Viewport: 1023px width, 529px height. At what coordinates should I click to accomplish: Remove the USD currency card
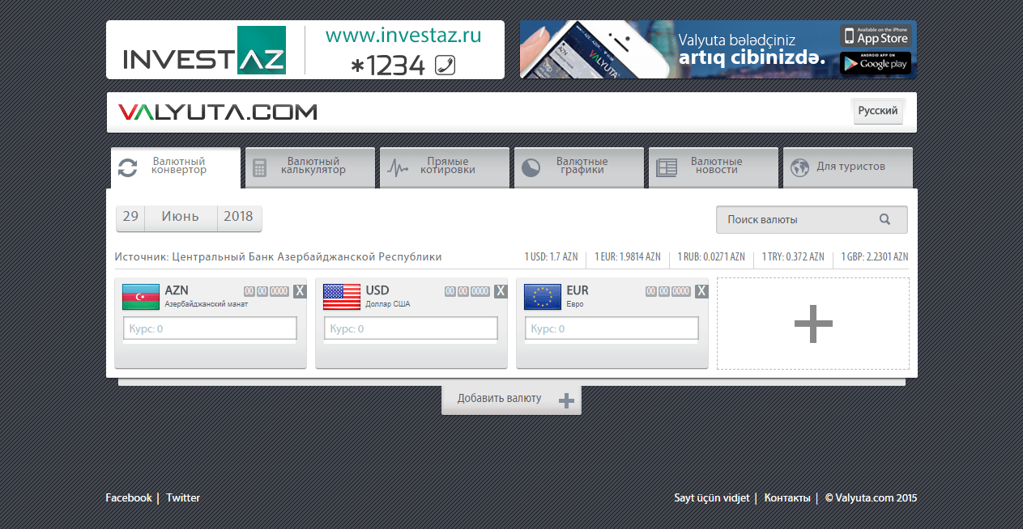[501, 291]
